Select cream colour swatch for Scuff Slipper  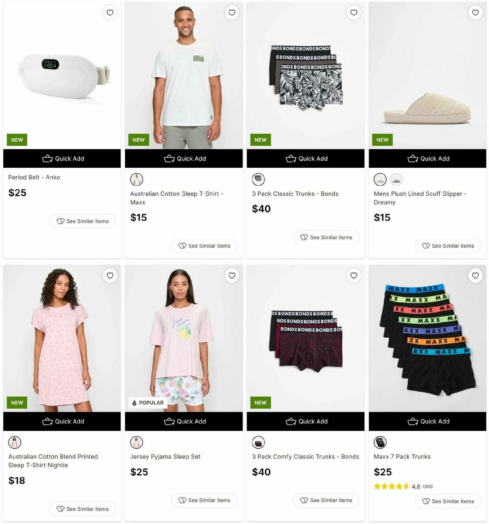pyautogui.click(x=380, y=180)
